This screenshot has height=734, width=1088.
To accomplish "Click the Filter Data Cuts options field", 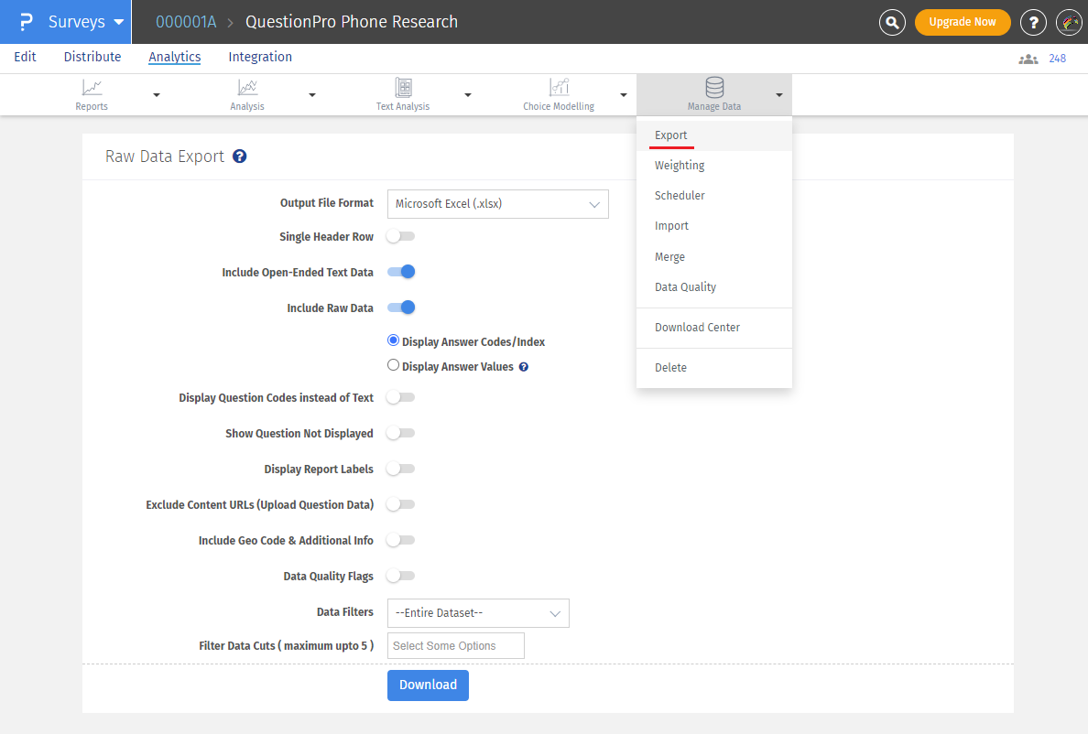I will click(x=455, y=645).
